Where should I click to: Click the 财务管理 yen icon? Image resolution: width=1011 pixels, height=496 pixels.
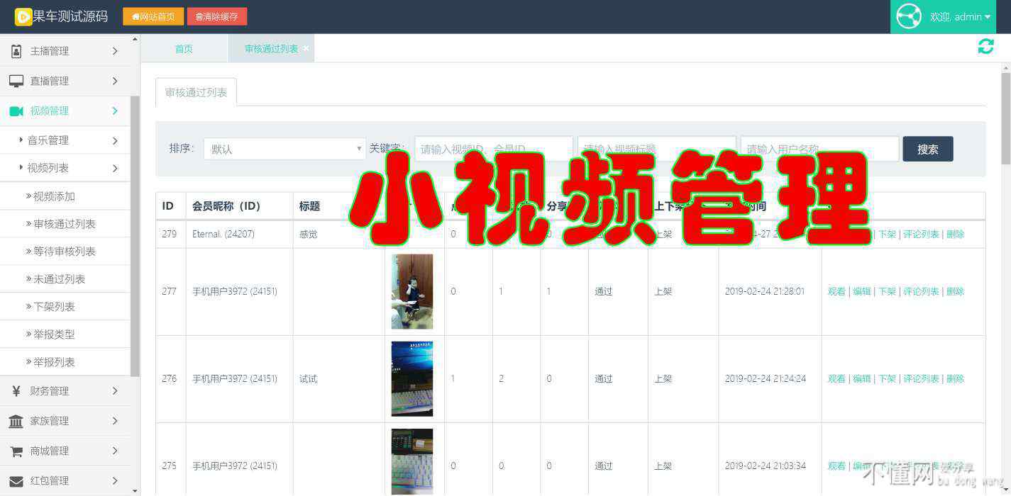16,391
